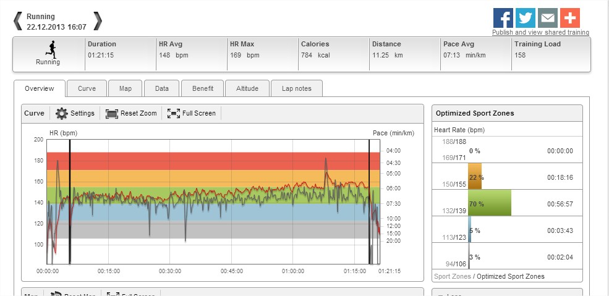Go to previous training with left arrow

pyautogui.click(x=17, y=21)
